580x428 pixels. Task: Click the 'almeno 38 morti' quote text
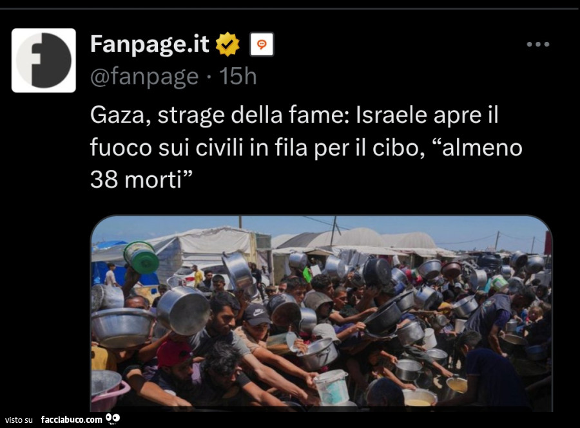[306, 163]
